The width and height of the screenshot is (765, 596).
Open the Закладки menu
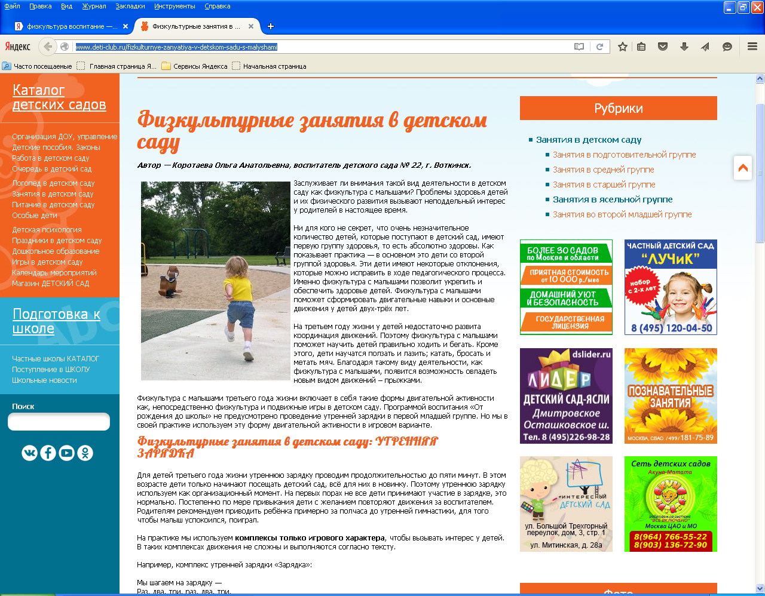click(x=129, y=6)
